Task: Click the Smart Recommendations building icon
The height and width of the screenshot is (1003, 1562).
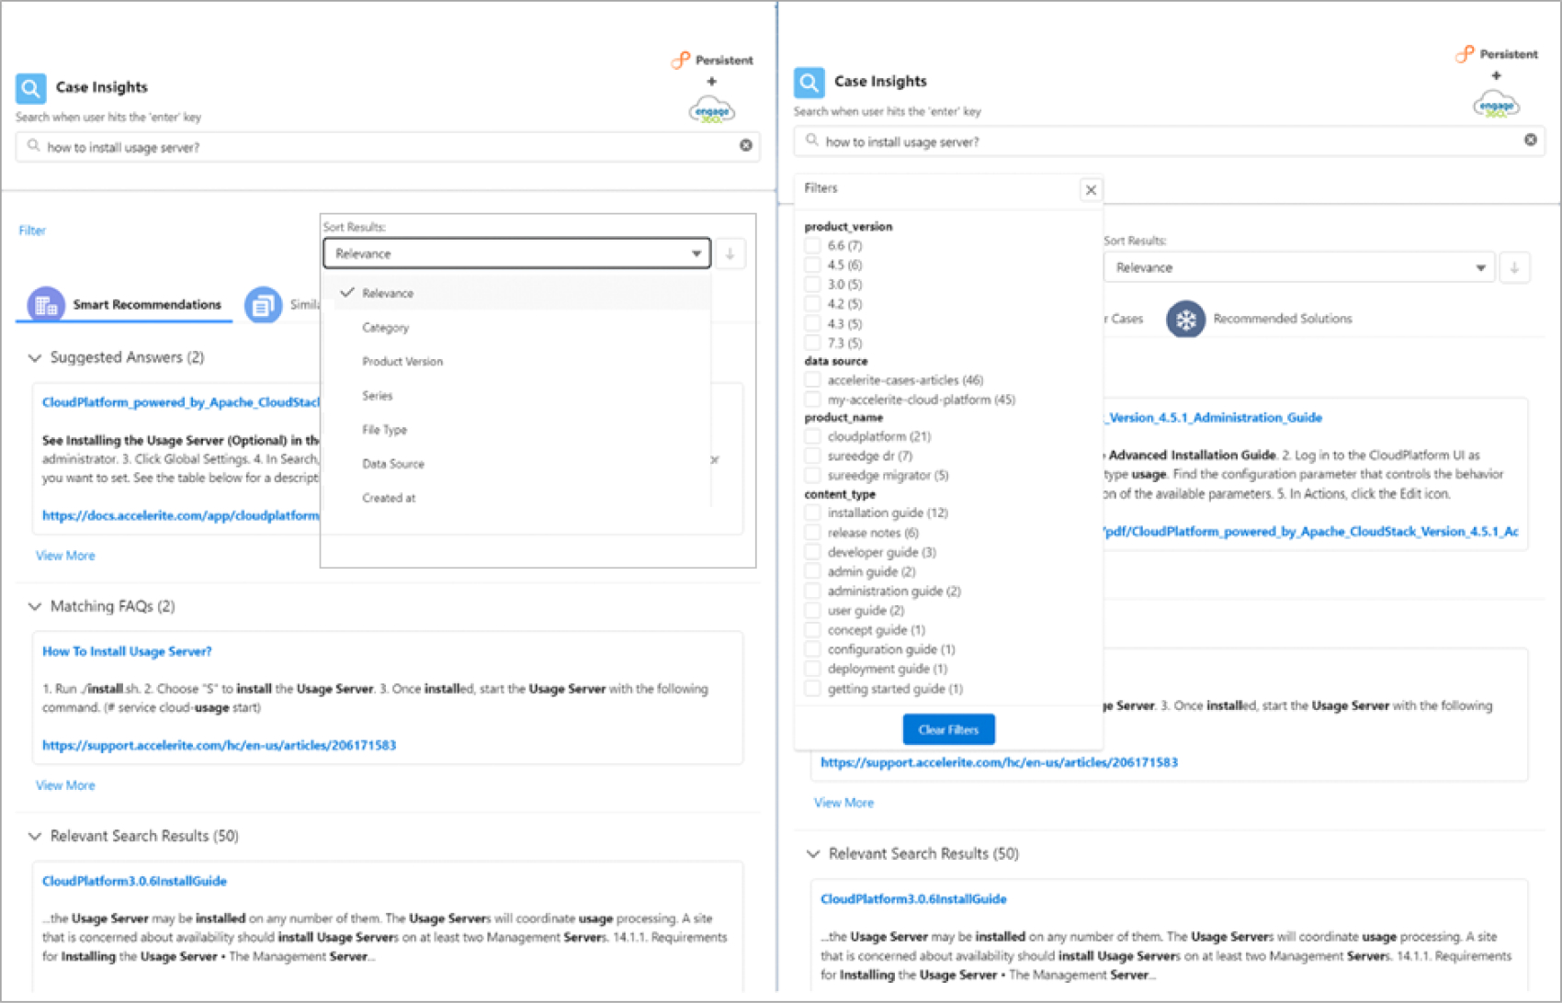Action: coord(44,304)
